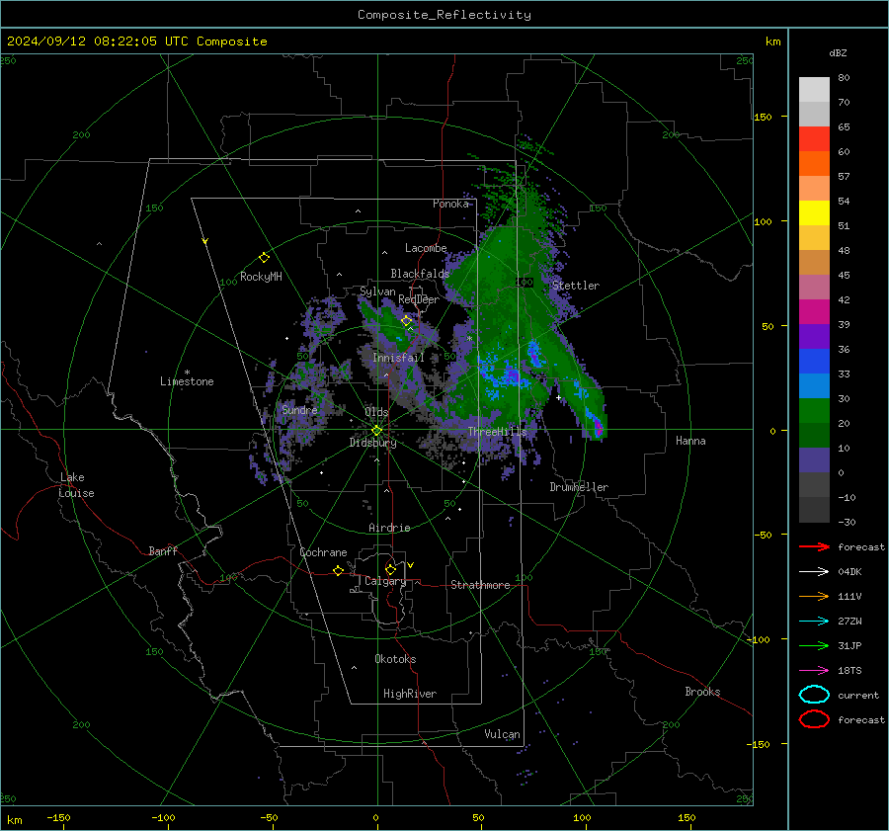
Task: Click the Hanna town label
Action: 690,441
